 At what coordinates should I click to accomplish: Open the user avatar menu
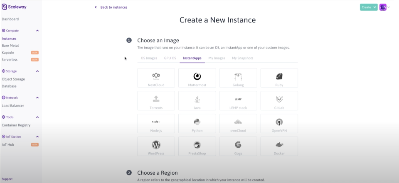(383, 7)
